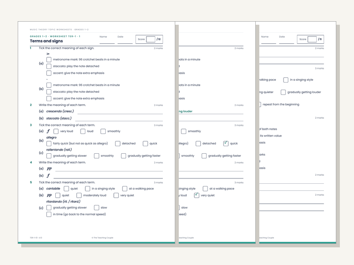
Task: Tick 'gradually getting faster' on the middle answer sheet
Action: (204, 156)
